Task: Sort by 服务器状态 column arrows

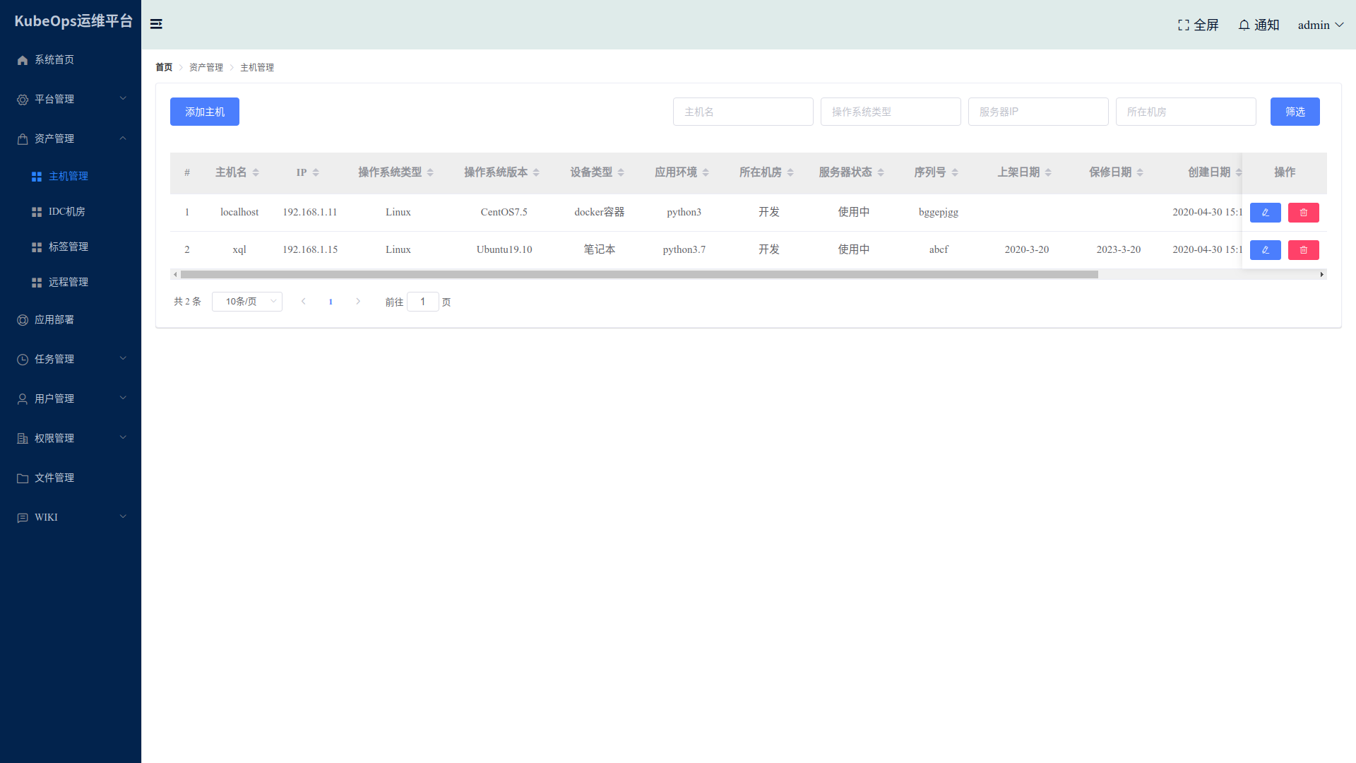Action: (x=881, y=172)
